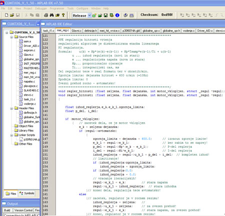The height and width of the screenshot is (216, 225).
Task: Click the blue info circle icon
Action: point(117,15)
